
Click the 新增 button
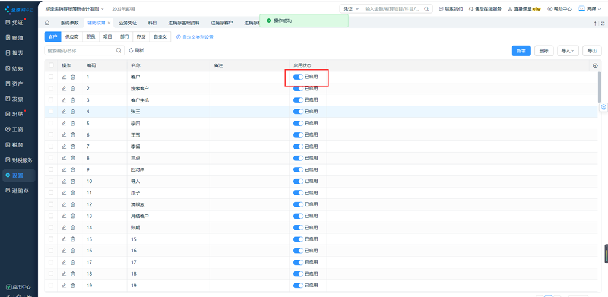point(521,50)
